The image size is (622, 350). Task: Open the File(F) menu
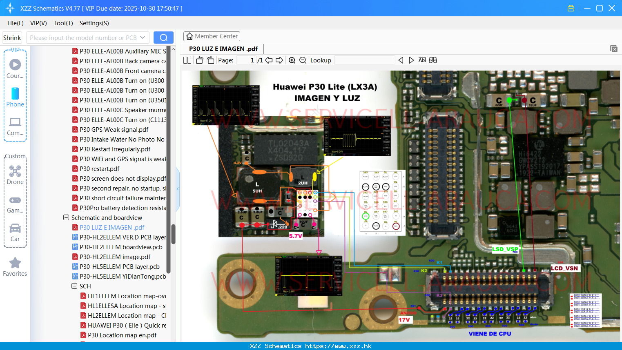(x=16, y=23)
